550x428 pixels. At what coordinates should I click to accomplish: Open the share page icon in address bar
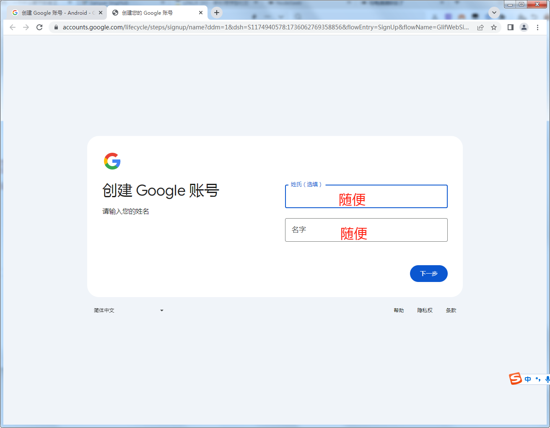[480, 27]
